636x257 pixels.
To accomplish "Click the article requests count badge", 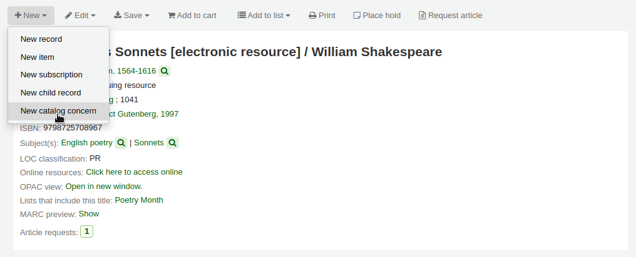I will [86, 231].
